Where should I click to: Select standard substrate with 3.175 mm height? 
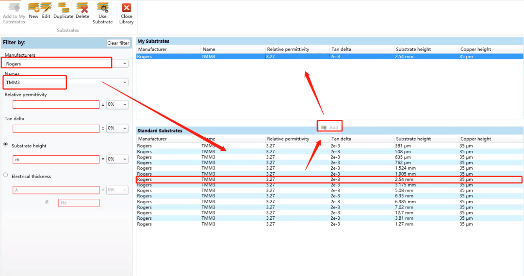[x=329, y=185]
